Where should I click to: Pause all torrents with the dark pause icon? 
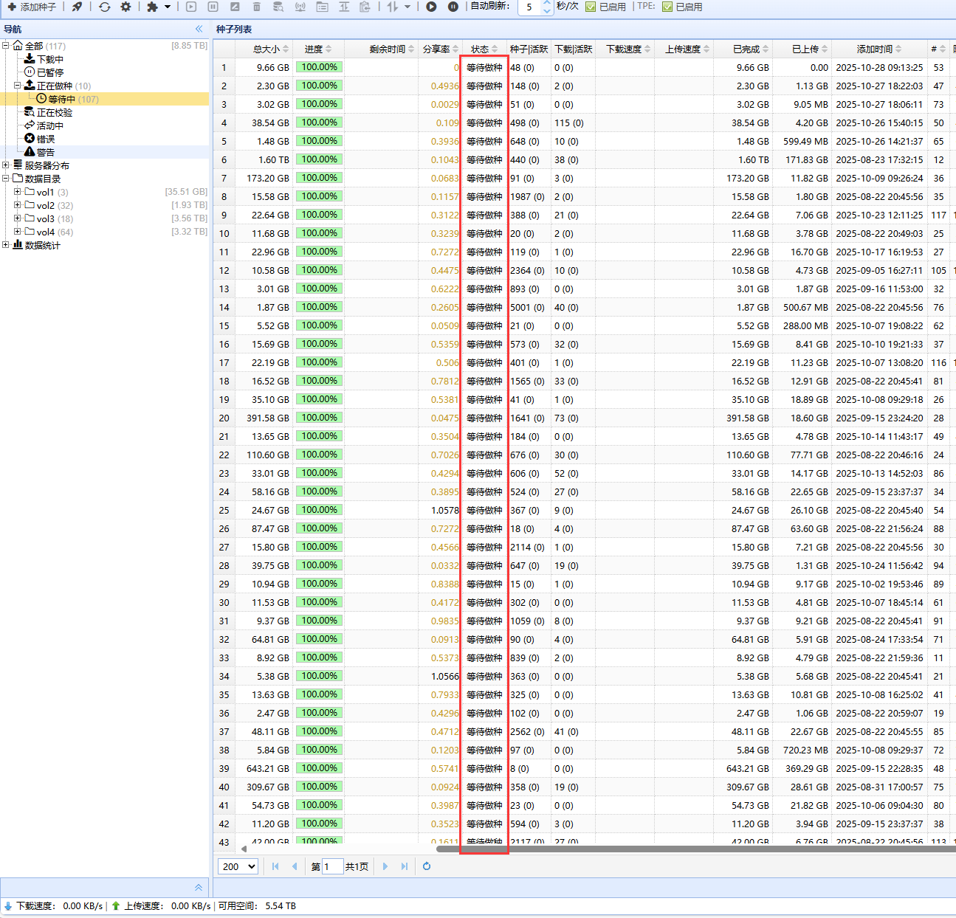pyautogui.click(x=453, y=7)
